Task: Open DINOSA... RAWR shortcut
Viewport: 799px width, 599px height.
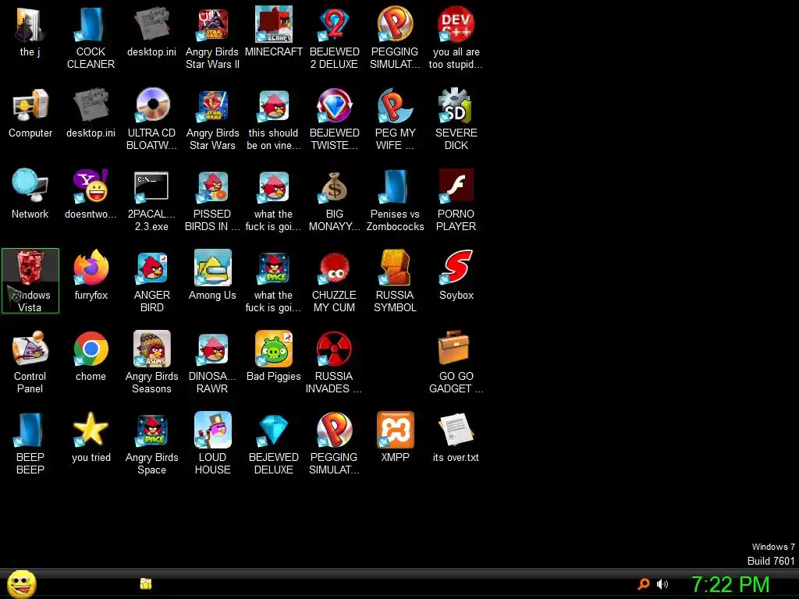Action: pos(212,362)
